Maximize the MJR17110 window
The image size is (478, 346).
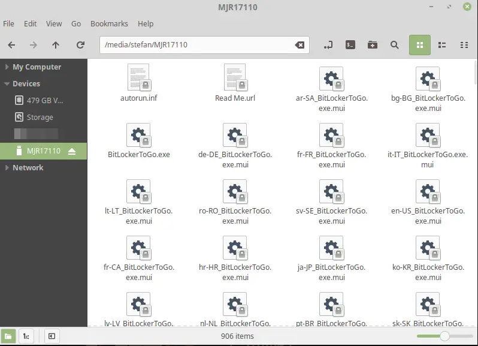click(x=449, y=7)
